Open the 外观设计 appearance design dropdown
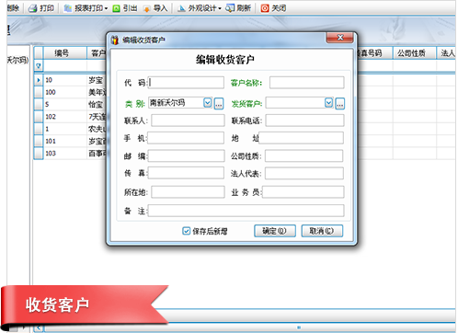Screen dimensions: 458x333 tap(200, 8)
